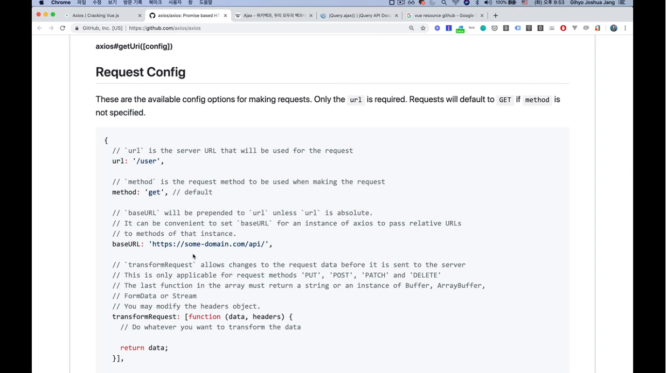Click the Wi-Fi status icon
The height and width of the screenshot is (373, 666).
(x=456, y=3)
